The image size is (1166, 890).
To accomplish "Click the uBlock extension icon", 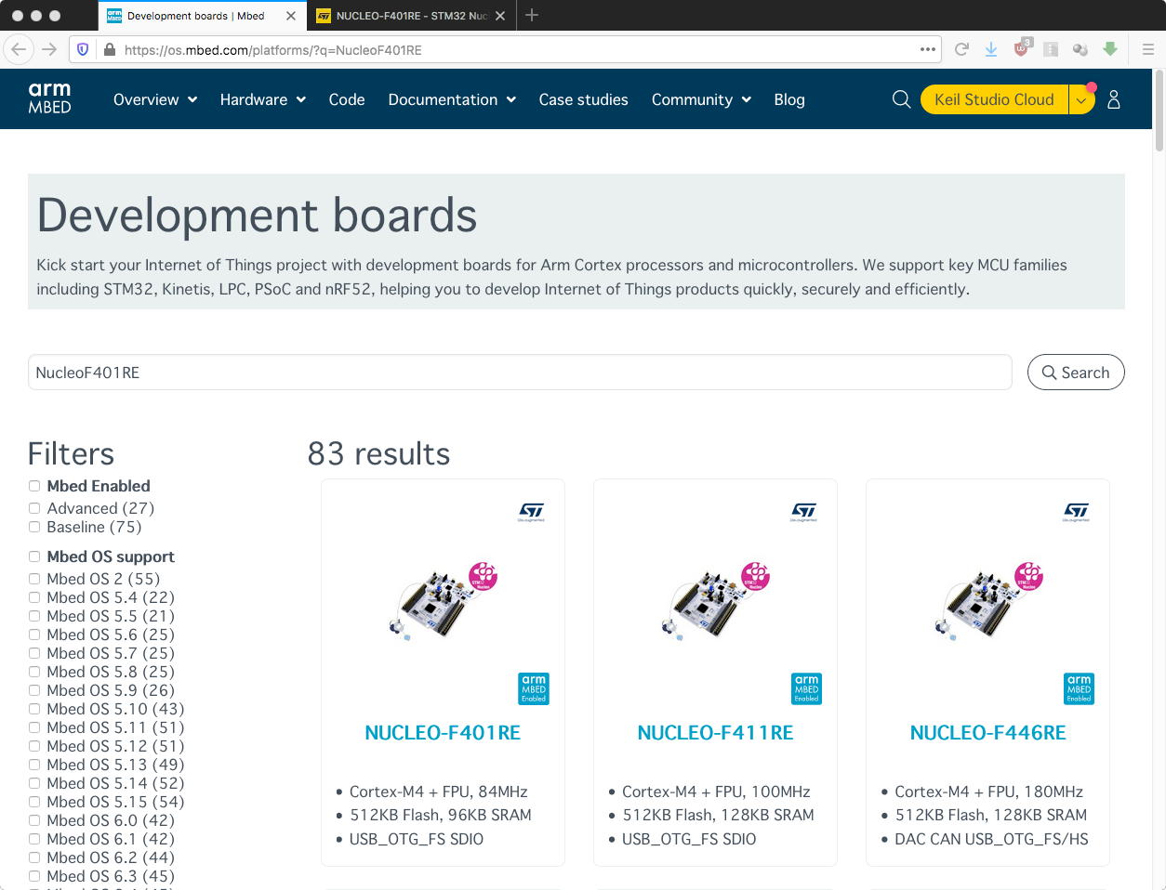I will point(1022,47).
